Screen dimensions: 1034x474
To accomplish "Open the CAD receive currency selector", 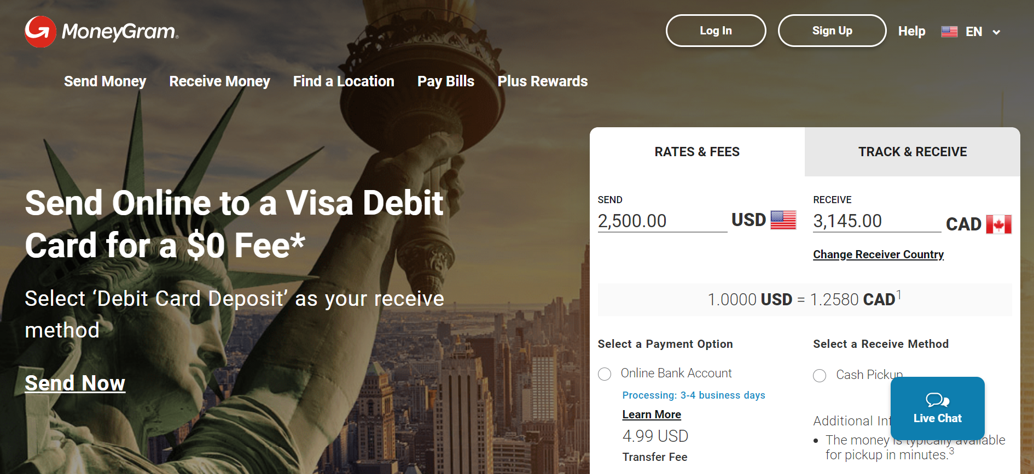I will tap(963, 224).
